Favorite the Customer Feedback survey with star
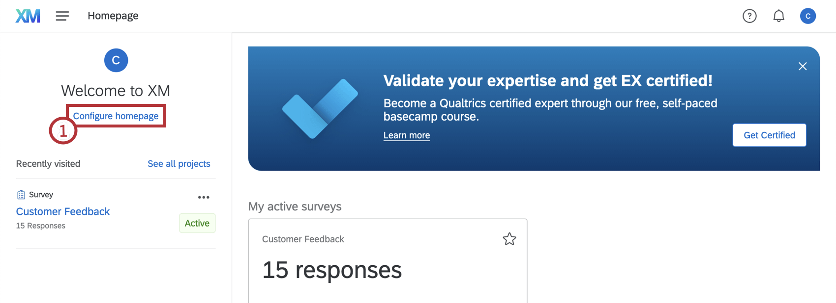The width and height of the screenshot is (836, 303). pos(509,239)
